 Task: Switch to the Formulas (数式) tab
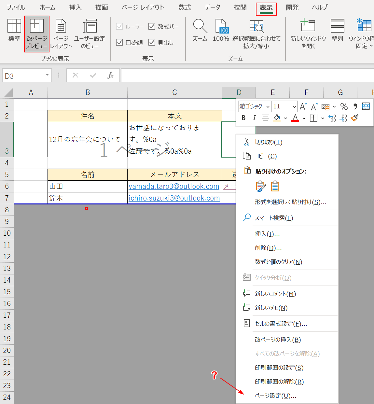click(185, 7)
